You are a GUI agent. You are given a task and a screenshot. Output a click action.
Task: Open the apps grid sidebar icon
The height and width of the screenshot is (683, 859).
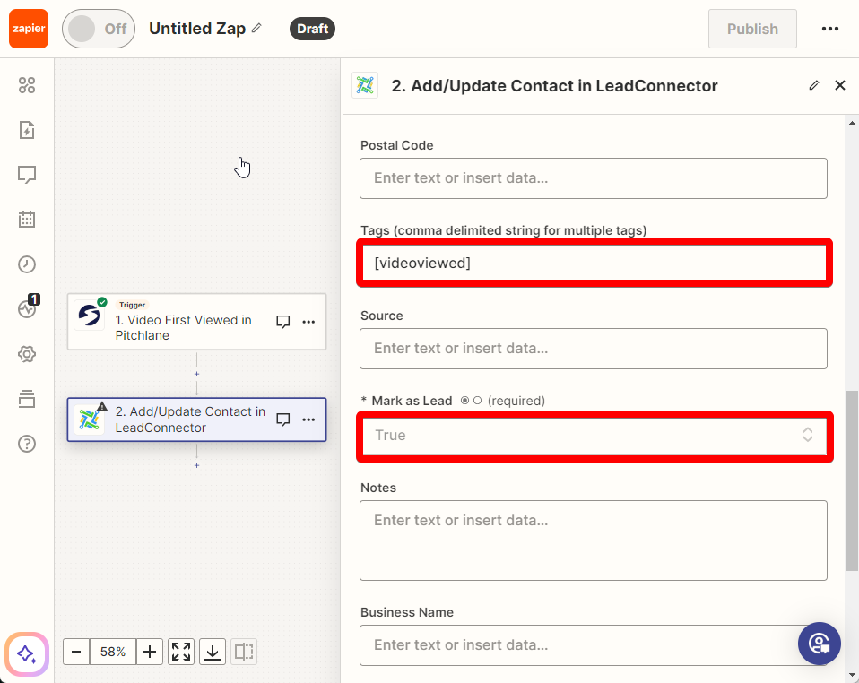tap(27, 85)
